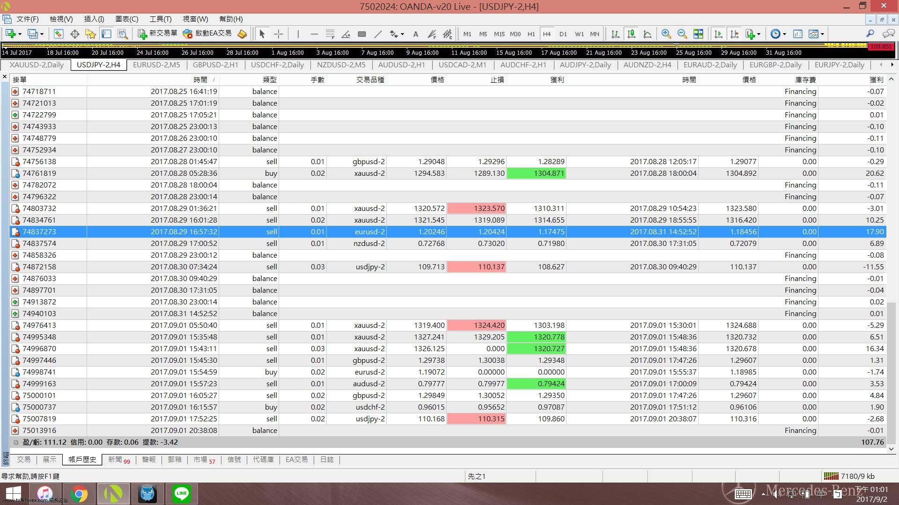Switch to the XAUUSD-2,Daily chart tab
Viewport: 899px width, 505px height.
pyautogui.click(x=37, y=65)
